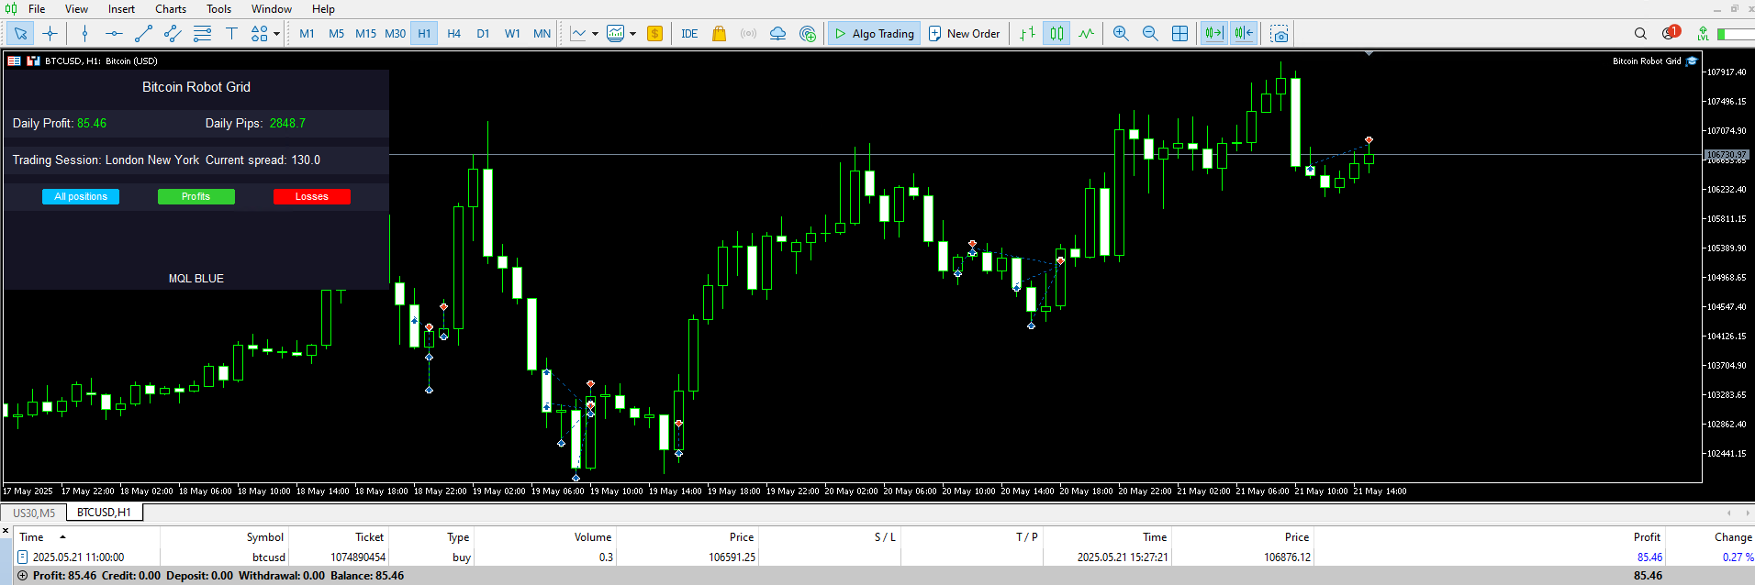Screen dimensions: 1755x585
Task: Open account notifications icon
Action: (x=1670, y=33)
